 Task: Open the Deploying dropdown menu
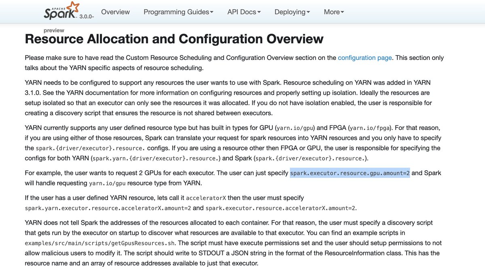[x=292, y=12]
